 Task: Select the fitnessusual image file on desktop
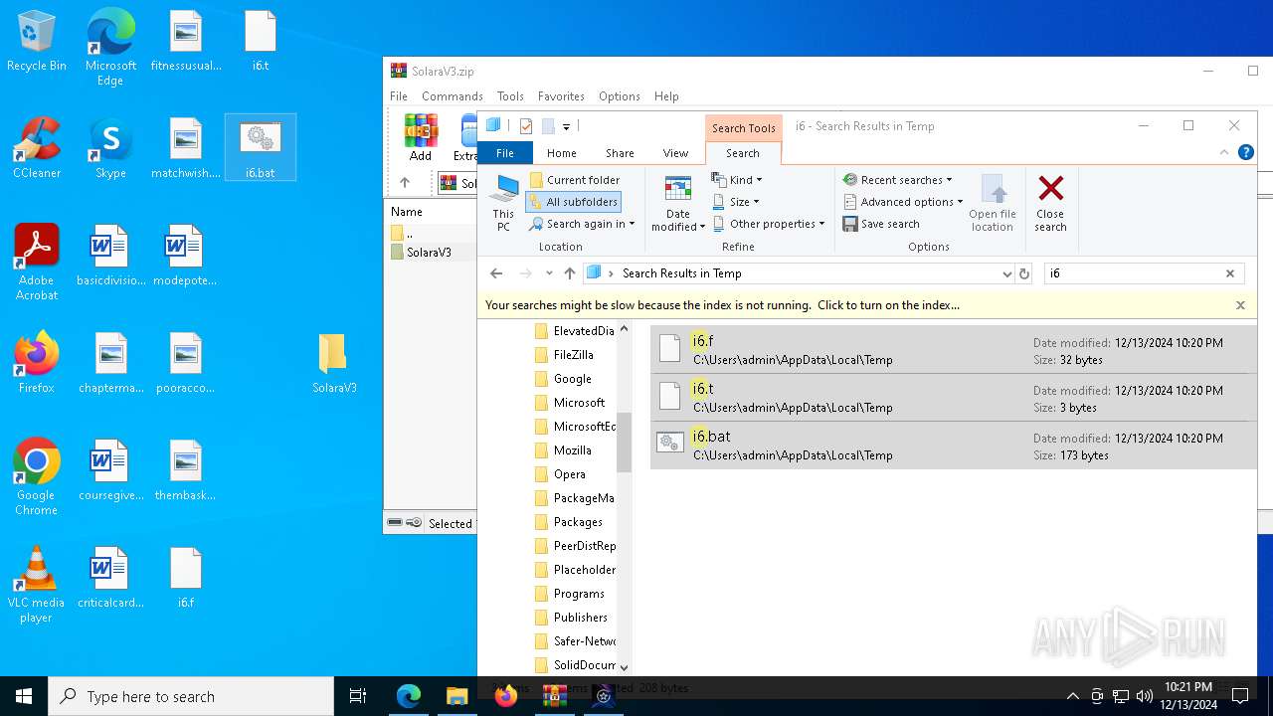pyautogui.click(x=186, y=42)
